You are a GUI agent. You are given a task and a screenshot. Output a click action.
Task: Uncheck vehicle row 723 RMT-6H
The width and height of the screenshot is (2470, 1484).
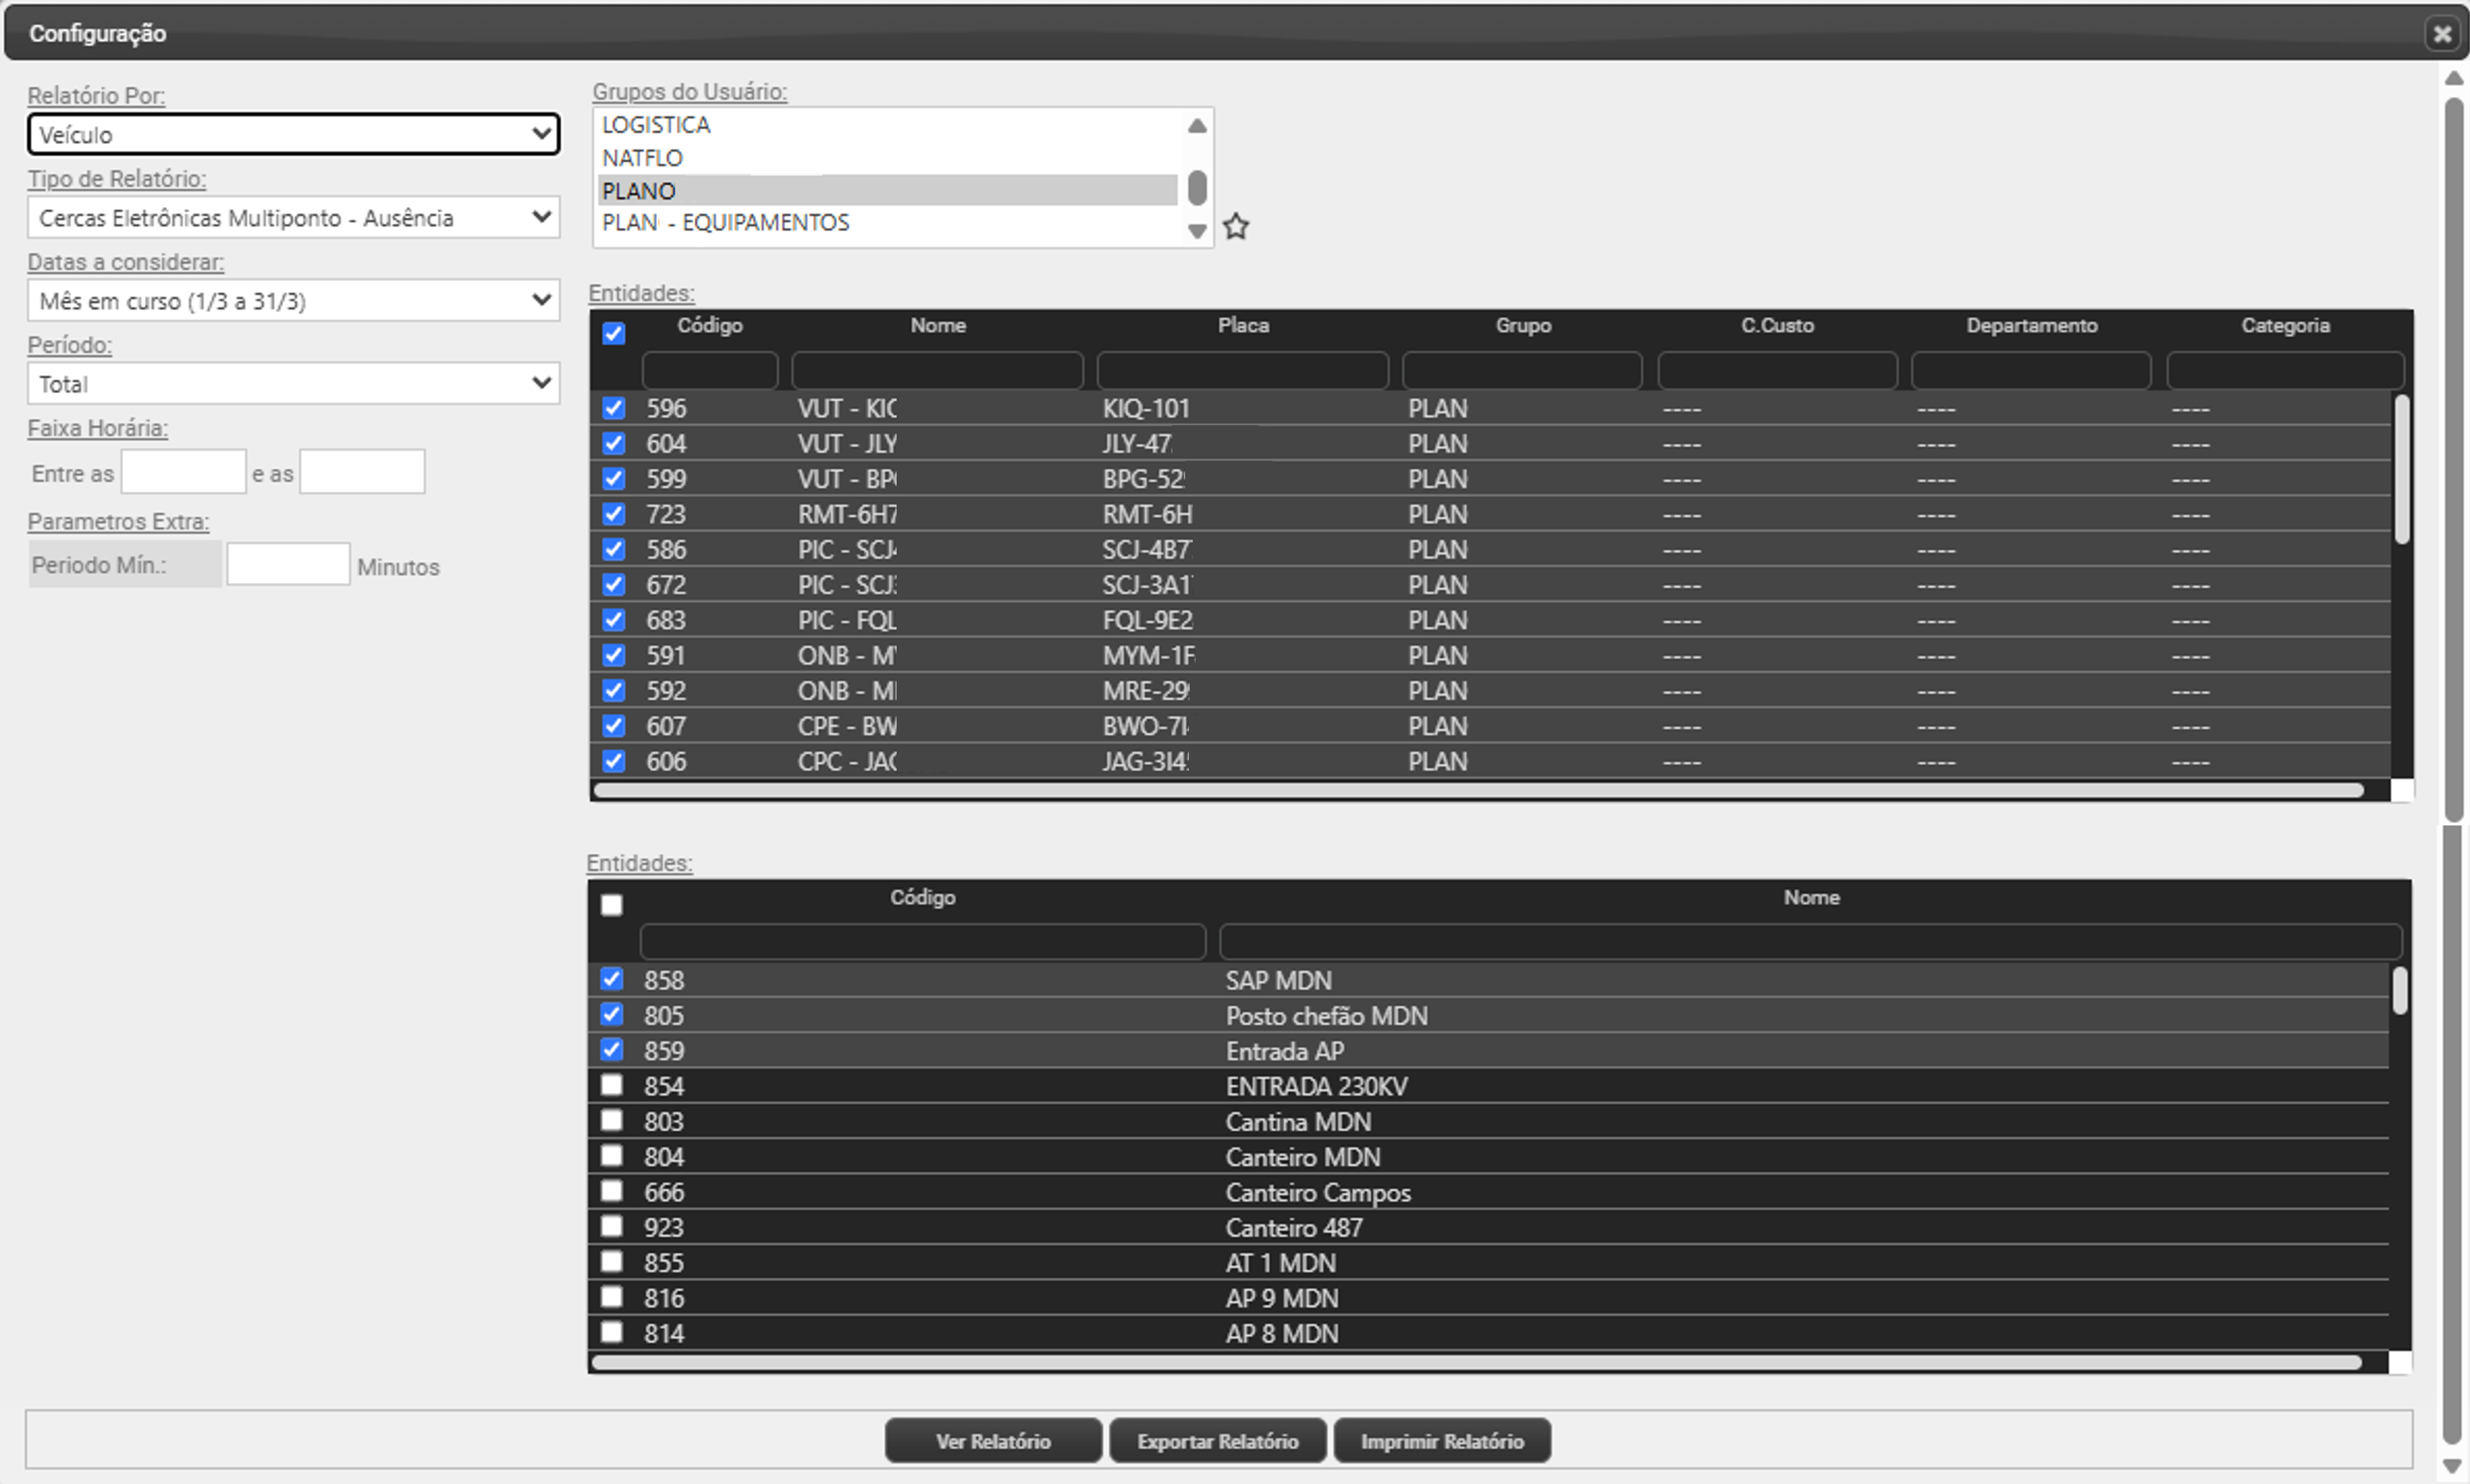(614, 514)
